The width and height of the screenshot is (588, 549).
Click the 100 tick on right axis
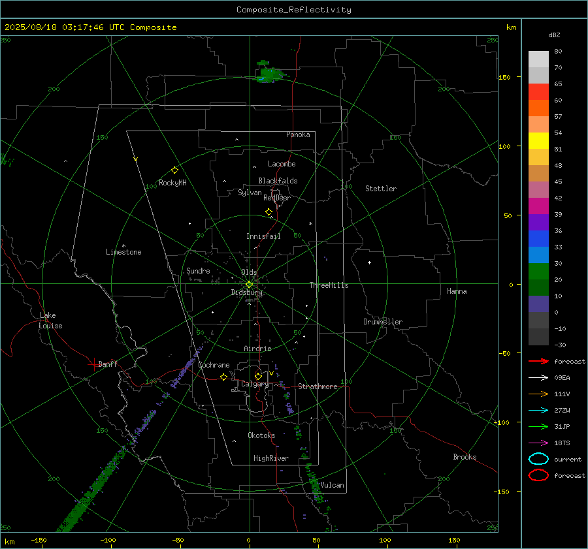pyautogui.click(x=504, y=146)
